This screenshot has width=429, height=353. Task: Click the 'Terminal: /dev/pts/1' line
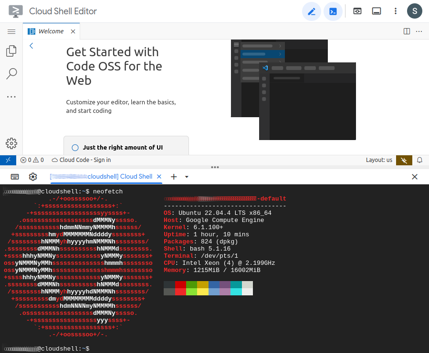pyautogui.click(x=201, y=256)
